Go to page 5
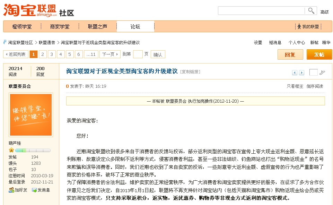The height and width of the screenshot is (205, 333). coord(69,54)
